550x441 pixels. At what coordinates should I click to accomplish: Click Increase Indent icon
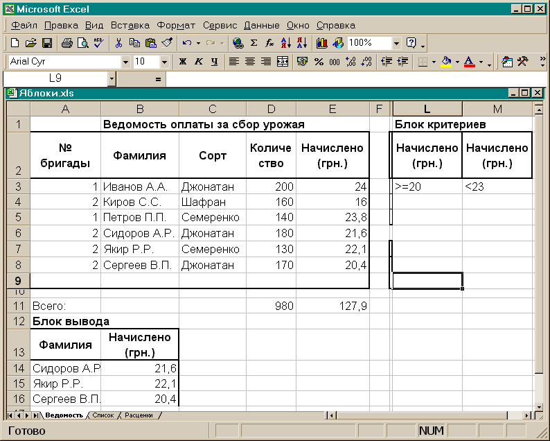point(402,62)
